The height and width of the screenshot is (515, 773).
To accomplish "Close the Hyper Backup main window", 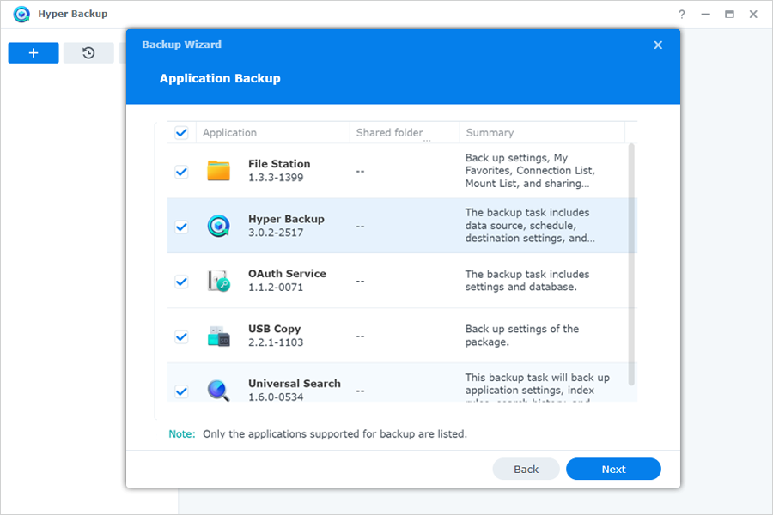I will tap(753, 15).
